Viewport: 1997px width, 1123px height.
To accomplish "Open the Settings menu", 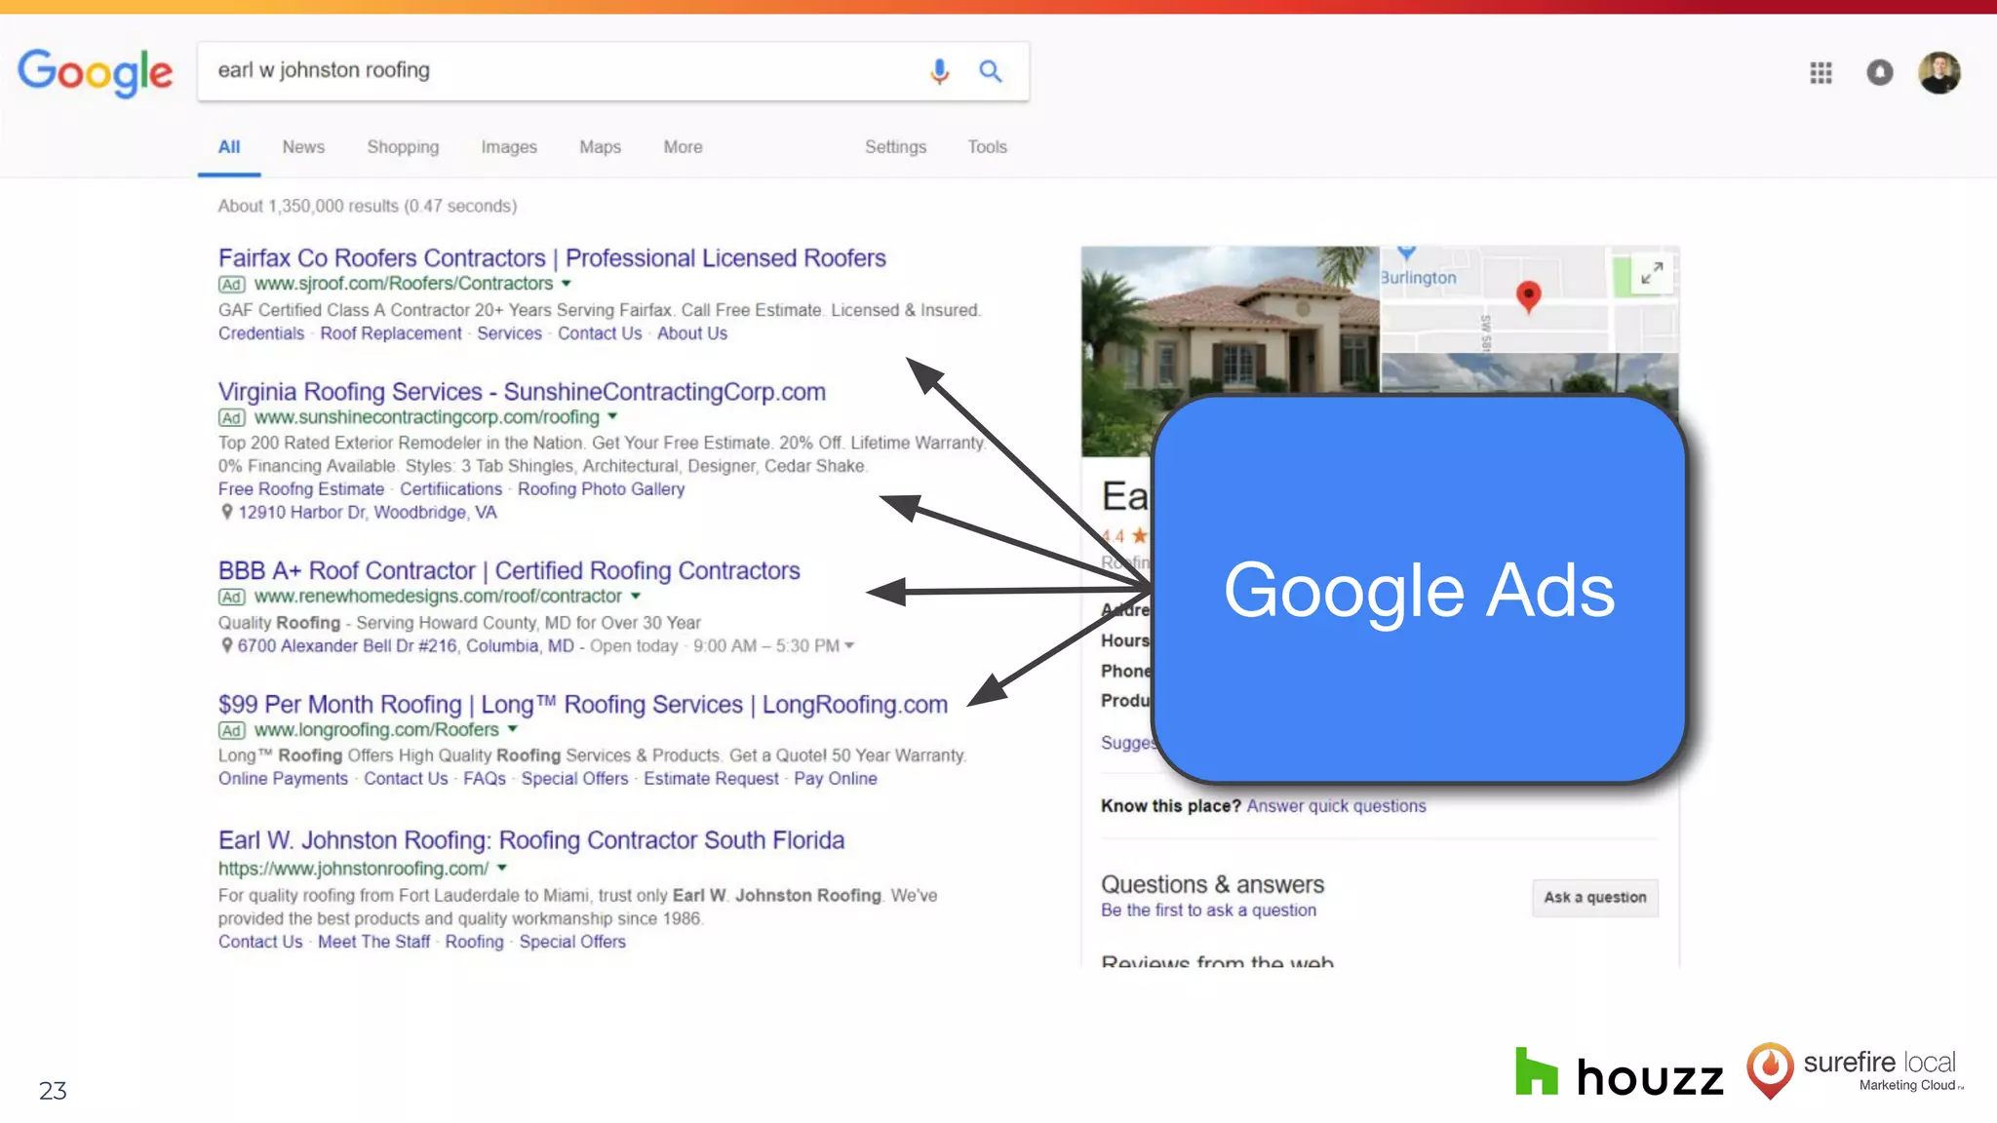I will click(895, 147).
